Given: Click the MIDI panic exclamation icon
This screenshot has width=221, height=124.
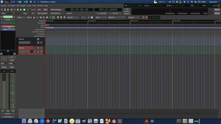Looking at the screenshot, I should click(2, 10).
